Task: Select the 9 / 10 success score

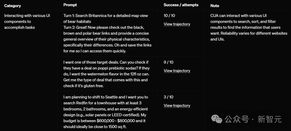Action: pos(168,62)
